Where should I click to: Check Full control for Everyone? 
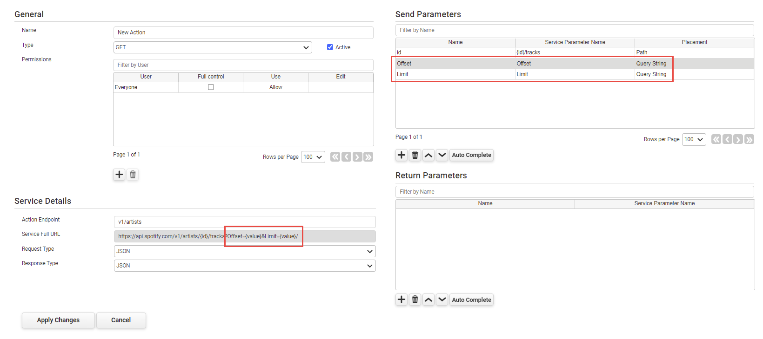click(x=211, y=87)
